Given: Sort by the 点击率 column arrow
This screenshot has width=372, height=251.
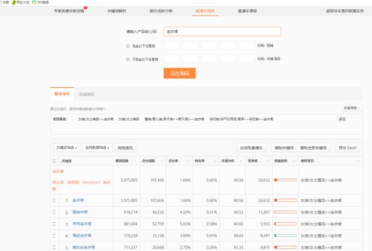Looking at the screenshot, I should (x=189, y=161).
